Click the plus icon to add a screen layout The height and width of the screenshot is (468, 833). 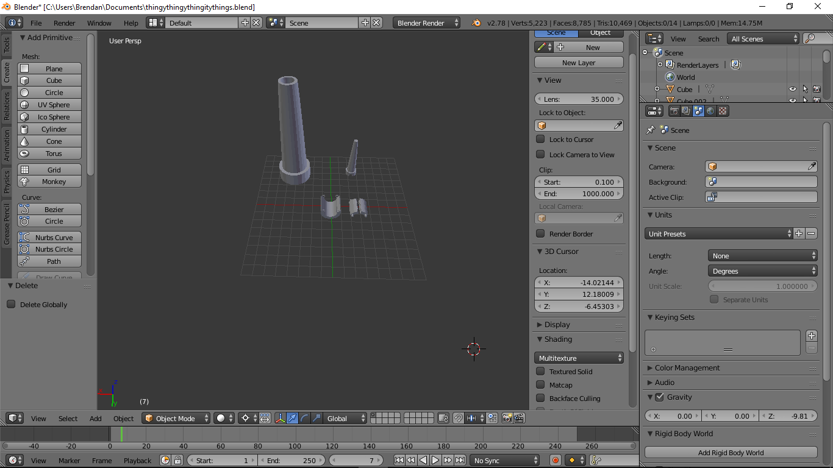(x=245, y=23)
